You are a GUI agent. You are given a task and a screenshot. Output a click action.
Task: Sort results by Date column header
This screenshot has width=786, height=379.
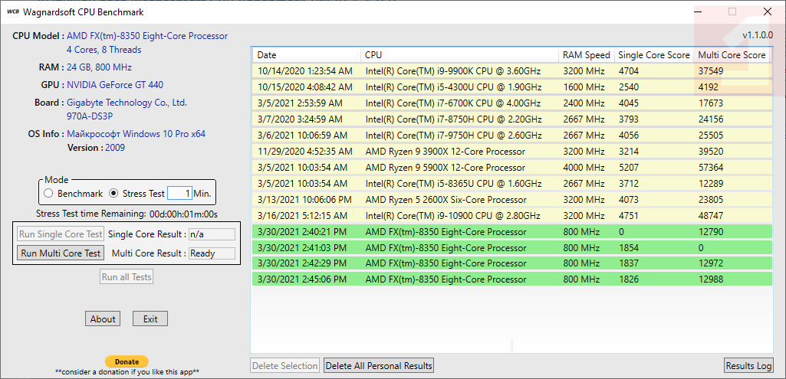(306, 55)
